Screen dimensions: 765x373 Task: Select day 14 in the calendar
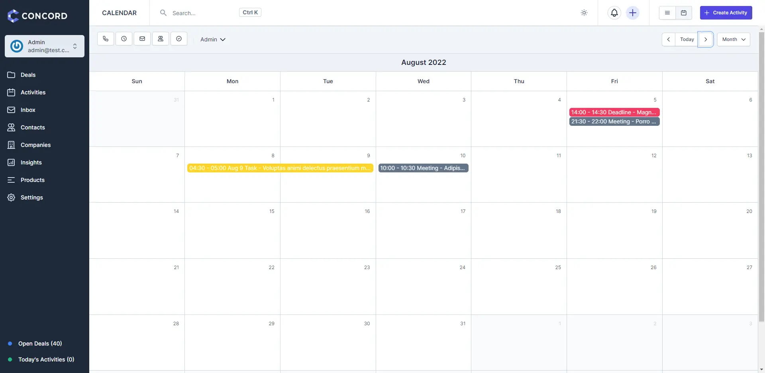[137, 230]
